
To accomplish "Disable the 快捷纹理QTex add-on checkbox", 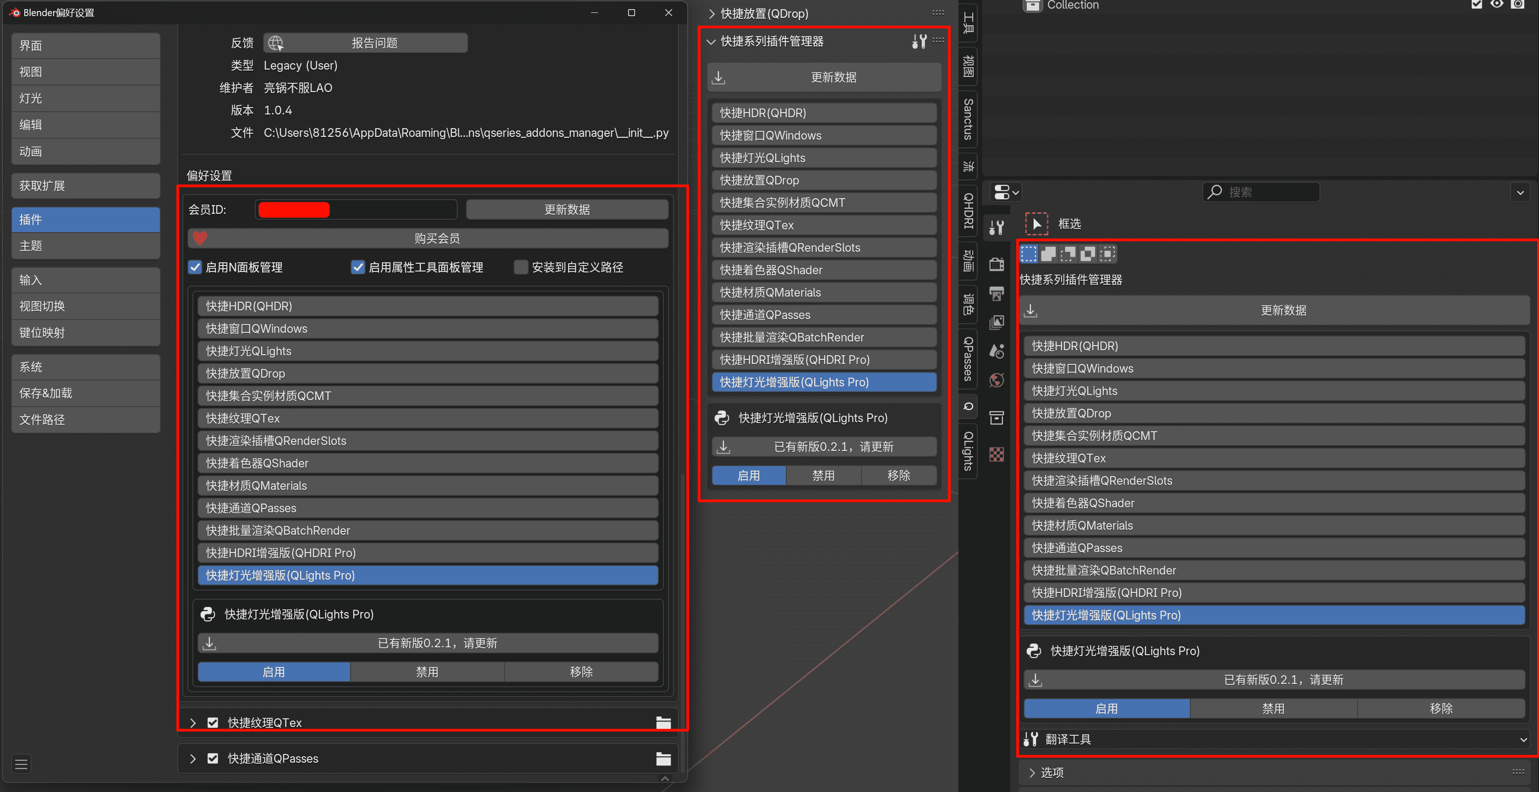I will coord(213,723).
